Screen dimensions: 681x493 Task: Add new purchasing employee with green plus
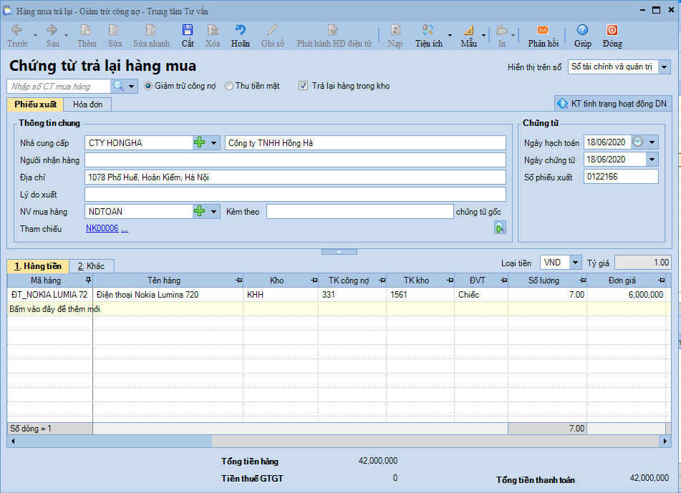tap(199, 211)
